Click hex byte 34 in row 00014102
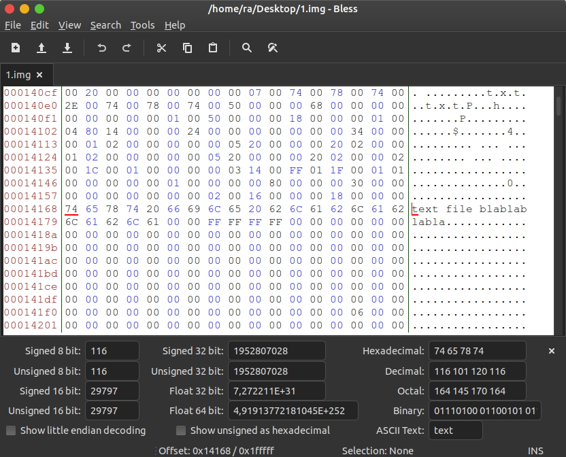 coord(357,131)
